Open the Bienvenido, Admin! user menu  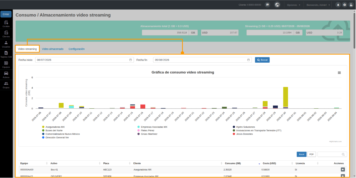(x=318, y=5)
